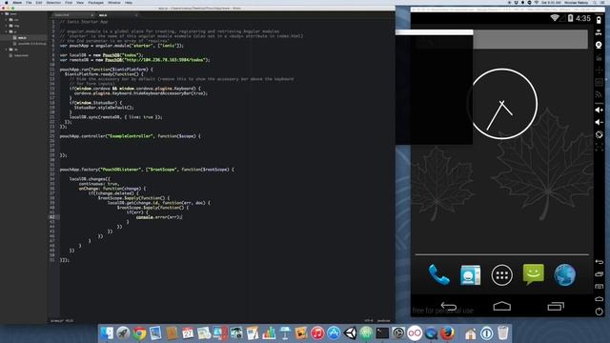
Task: Launch Unity from the Dock
Action: click(350, 333)
